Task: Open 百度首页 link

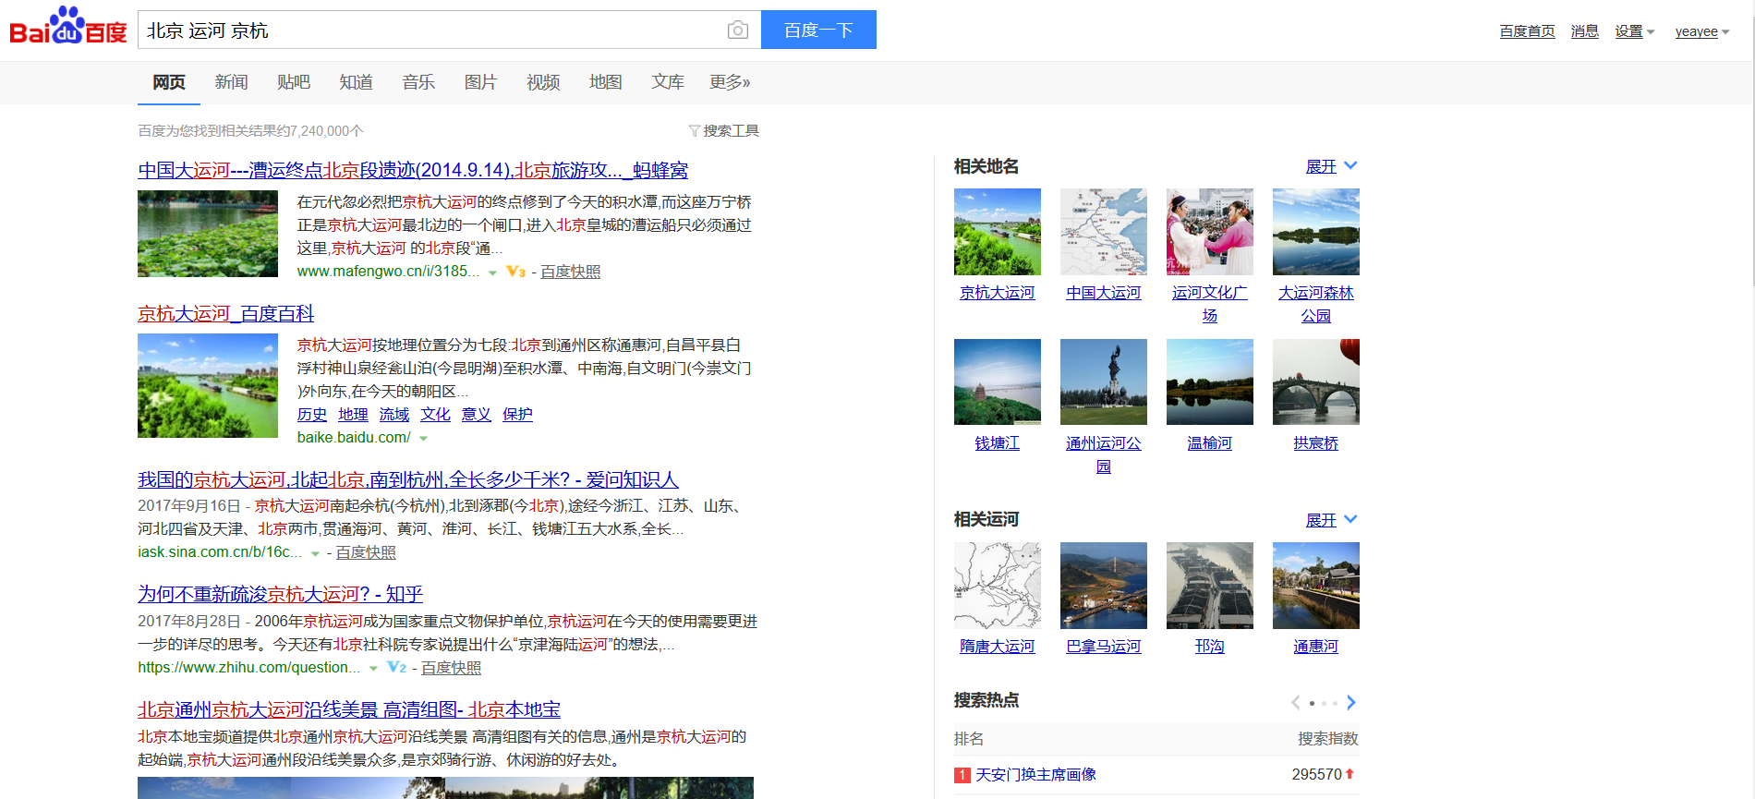Action: (1527, 31)
